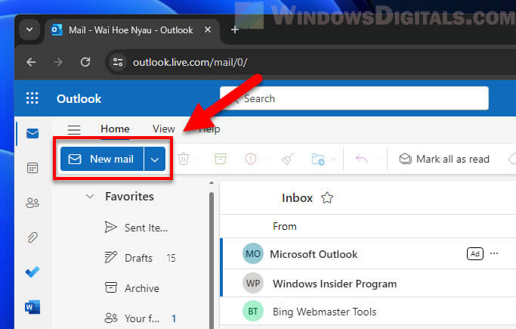Viewport: 516px width, 329px height.
Task: Click the Outlook brand title
Action: (79, 99)
